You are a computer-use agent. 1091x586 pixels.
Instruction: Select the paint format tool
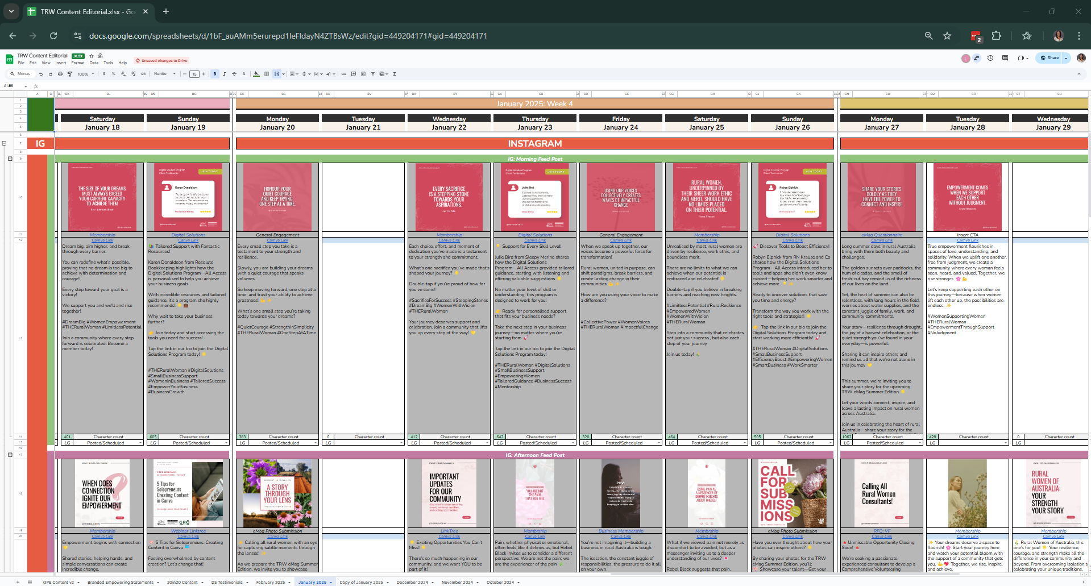[70, 74]
